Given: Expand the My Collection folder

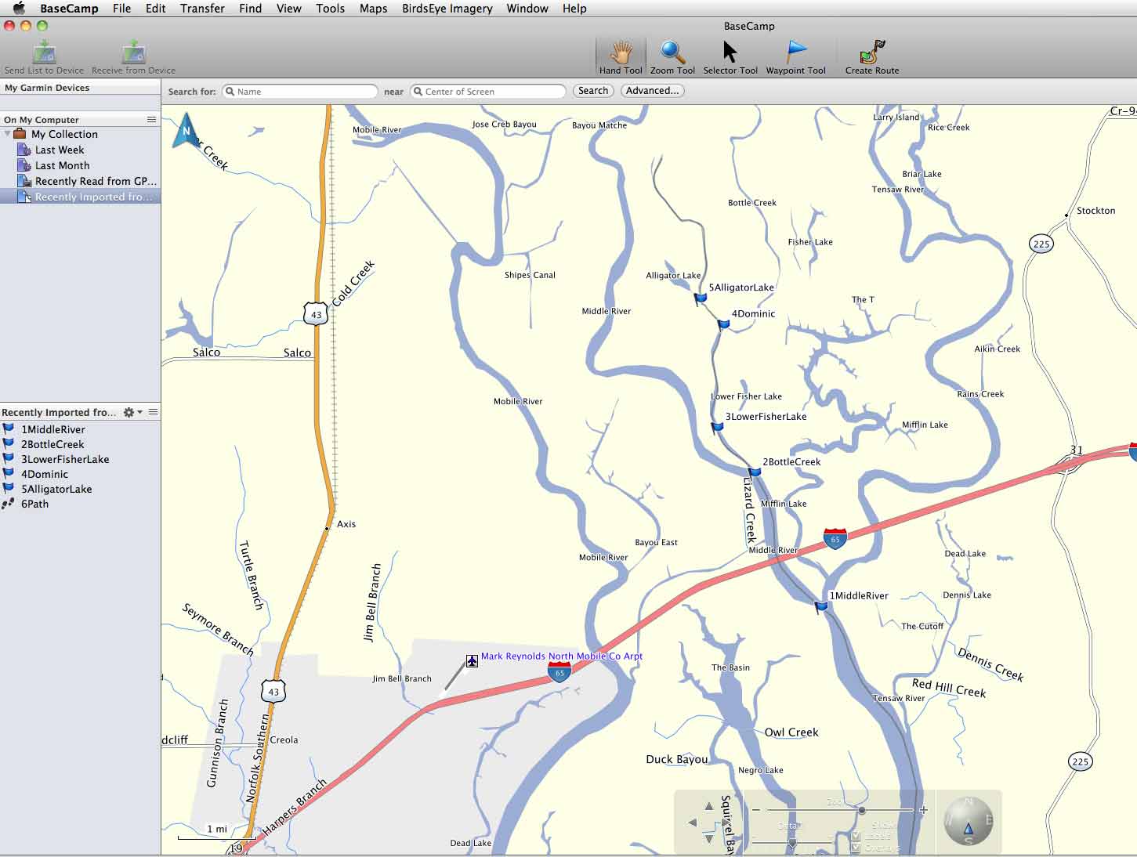Looking at the screenshot, I should click(8, 134).
